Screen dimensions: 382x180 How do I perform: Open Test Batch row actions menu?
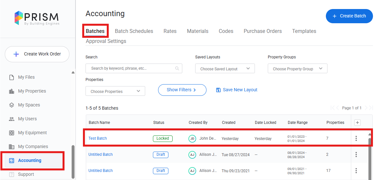point(356,138)
